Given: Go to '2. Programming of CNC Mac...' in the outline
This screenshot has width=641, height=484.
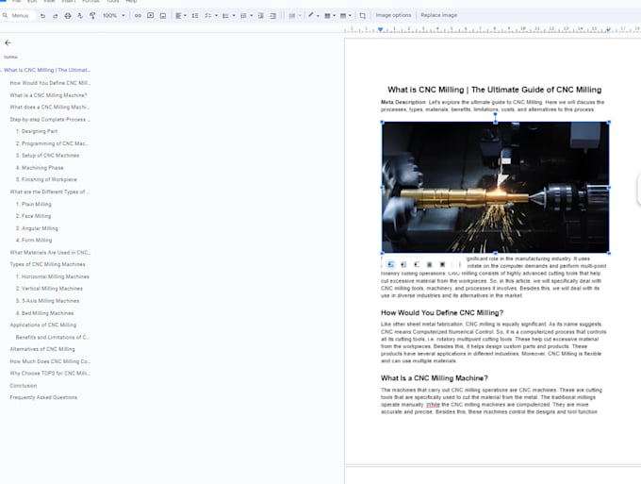Looking at the screenshot, I should (52, 143).
